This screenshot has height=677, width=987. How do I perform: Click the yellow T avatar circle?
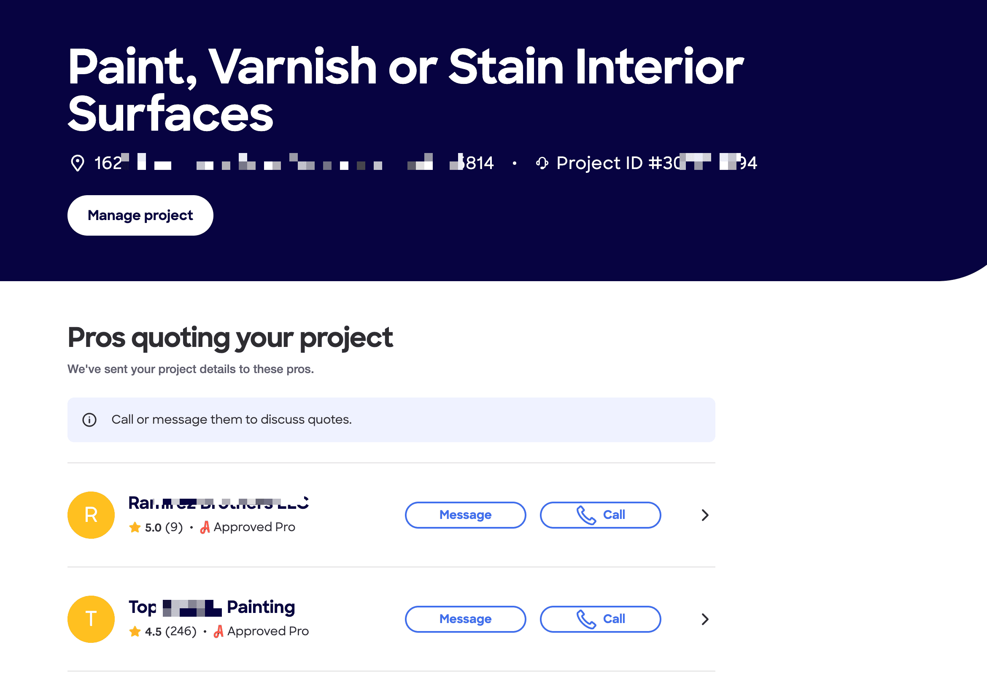click(91, 619)
